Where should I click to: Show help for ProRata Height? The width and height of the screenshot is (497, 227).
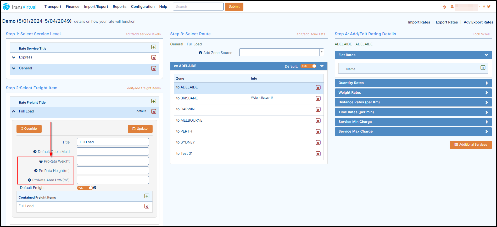[x=36, y=171]
